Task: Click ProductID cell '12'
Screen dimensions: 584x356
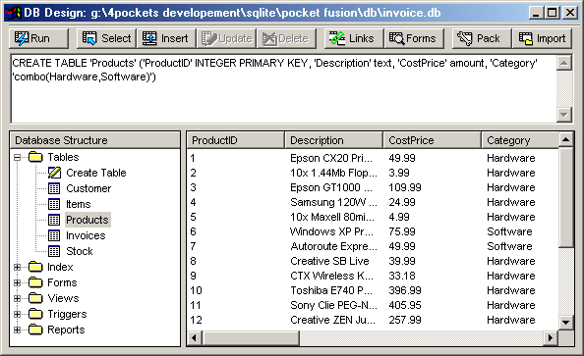Action: pyautogui.click(x=197, y=320)
